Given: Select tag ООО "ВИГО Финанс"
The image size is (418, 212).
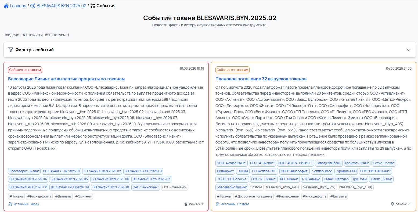Looking at the screenshot, I should pos(376,171).
